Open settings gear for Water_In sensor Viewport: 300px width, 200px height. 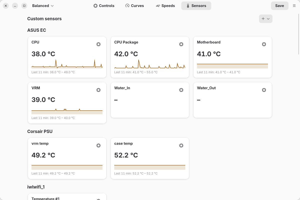181,90
